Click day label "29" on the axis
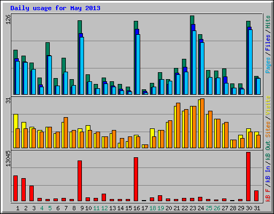The height and width of the screenshot is (214, 274). [x=241, y=208]
